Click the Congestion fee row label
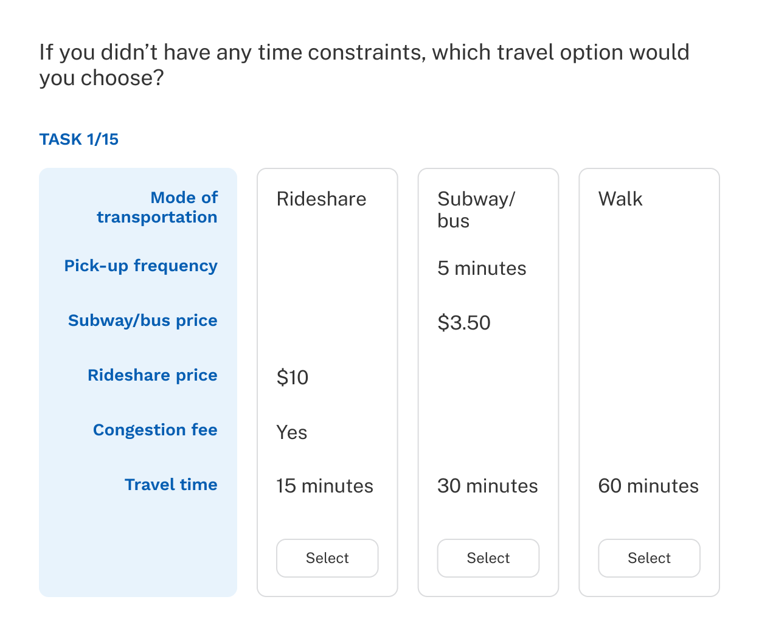759x636 pixels. 155,430
